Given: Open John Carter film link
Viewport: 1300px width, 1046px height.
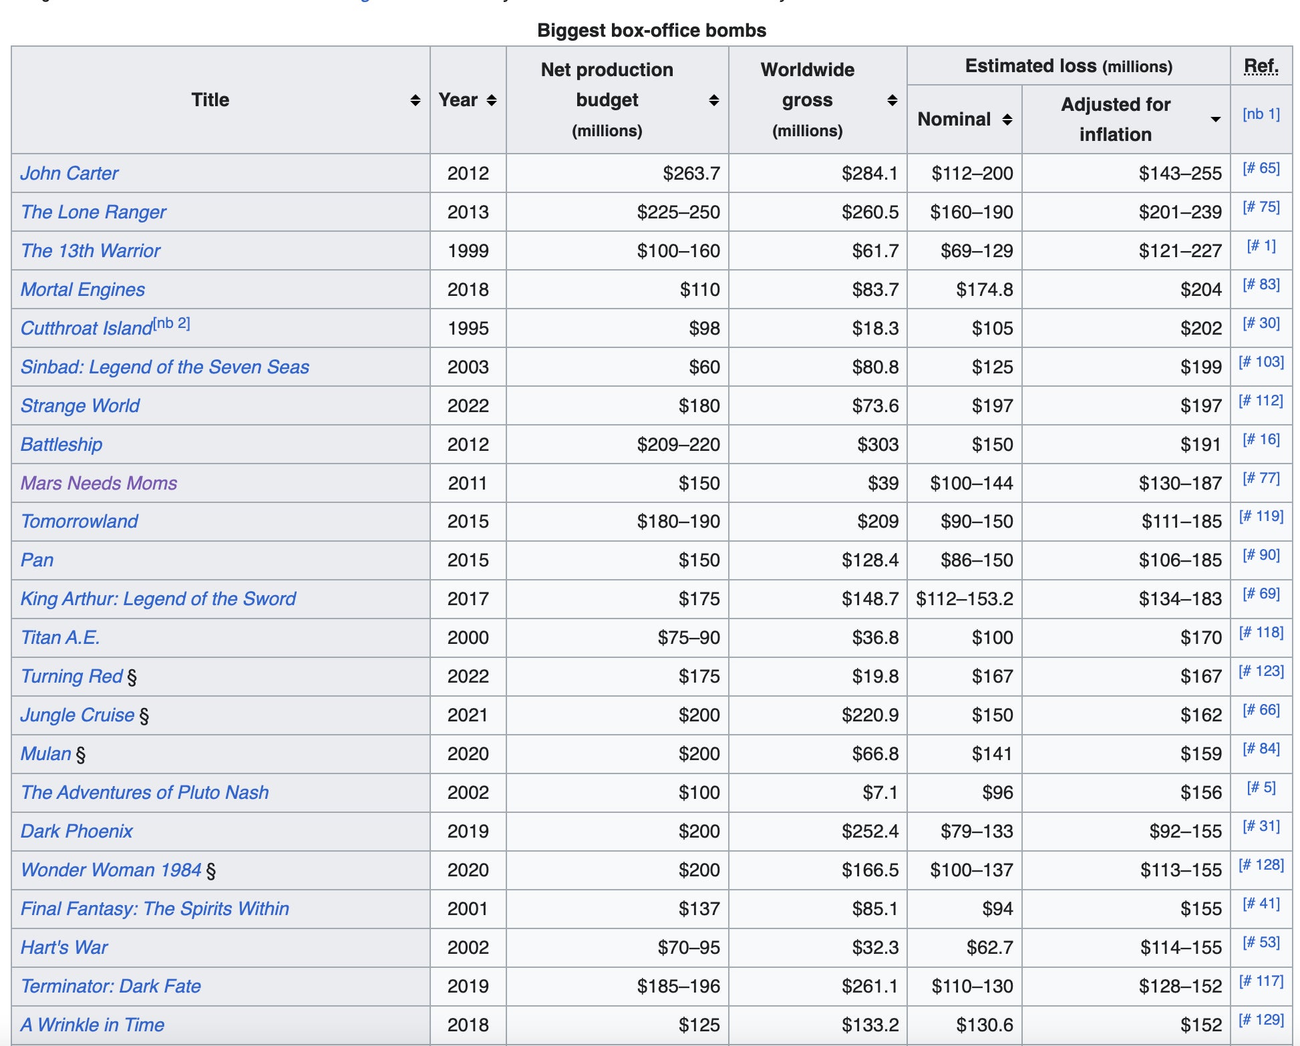Looking at the screenshot, I should (x=69, y=174).
